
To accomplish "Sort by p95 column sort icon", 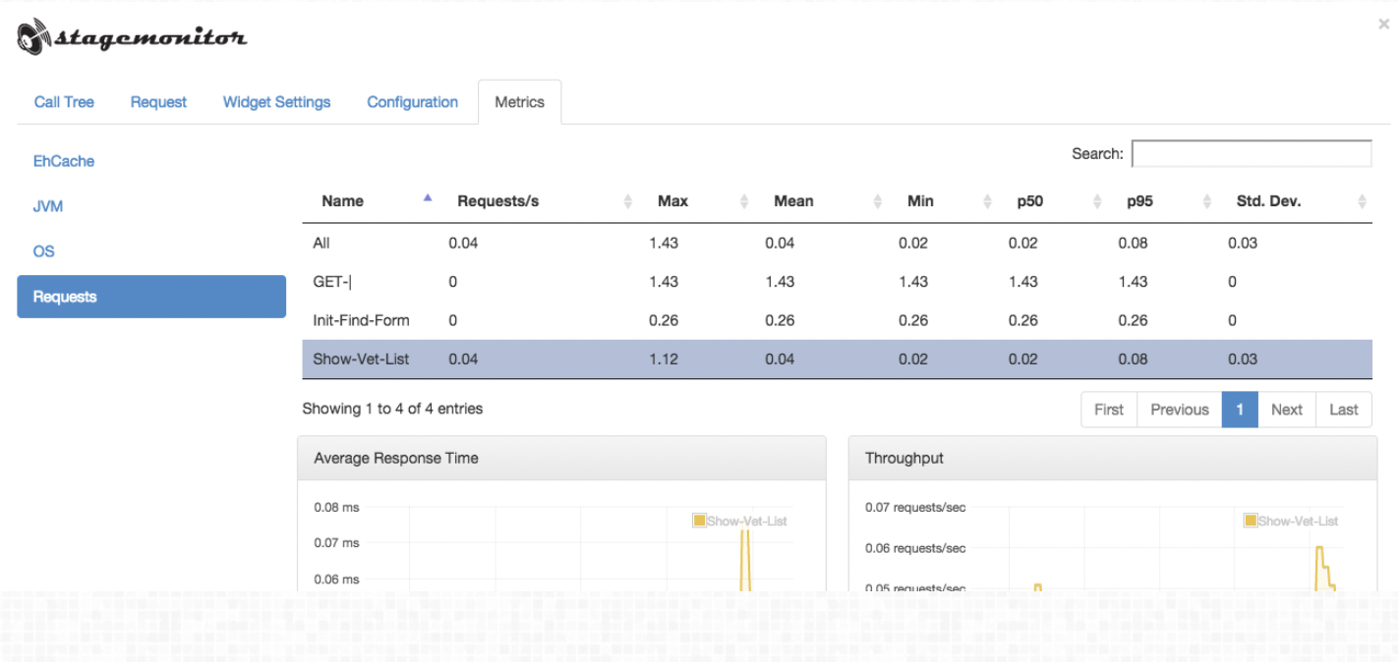I will coord(1208,201).
